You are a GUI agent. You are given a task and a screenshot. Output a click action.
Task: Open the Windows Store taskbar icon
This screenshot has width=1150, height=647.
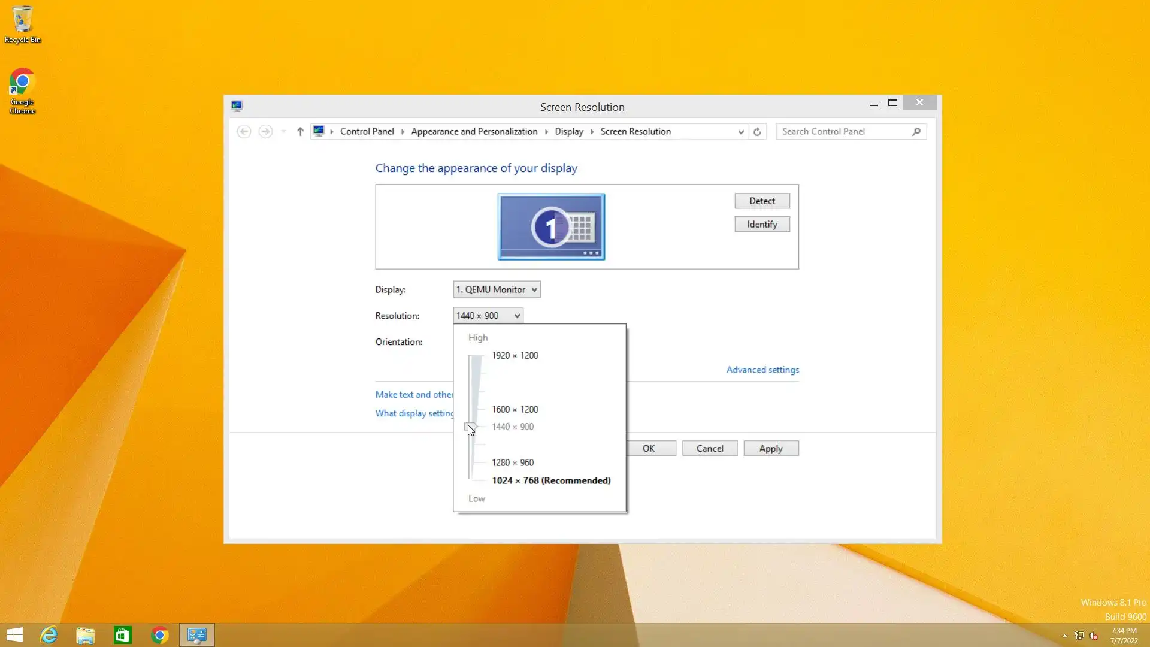coord(123,635)
